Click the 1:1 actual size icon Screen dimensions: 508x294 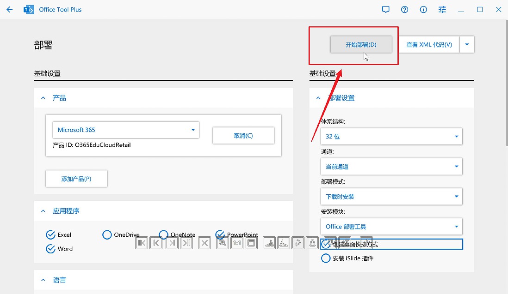(237, 243)
